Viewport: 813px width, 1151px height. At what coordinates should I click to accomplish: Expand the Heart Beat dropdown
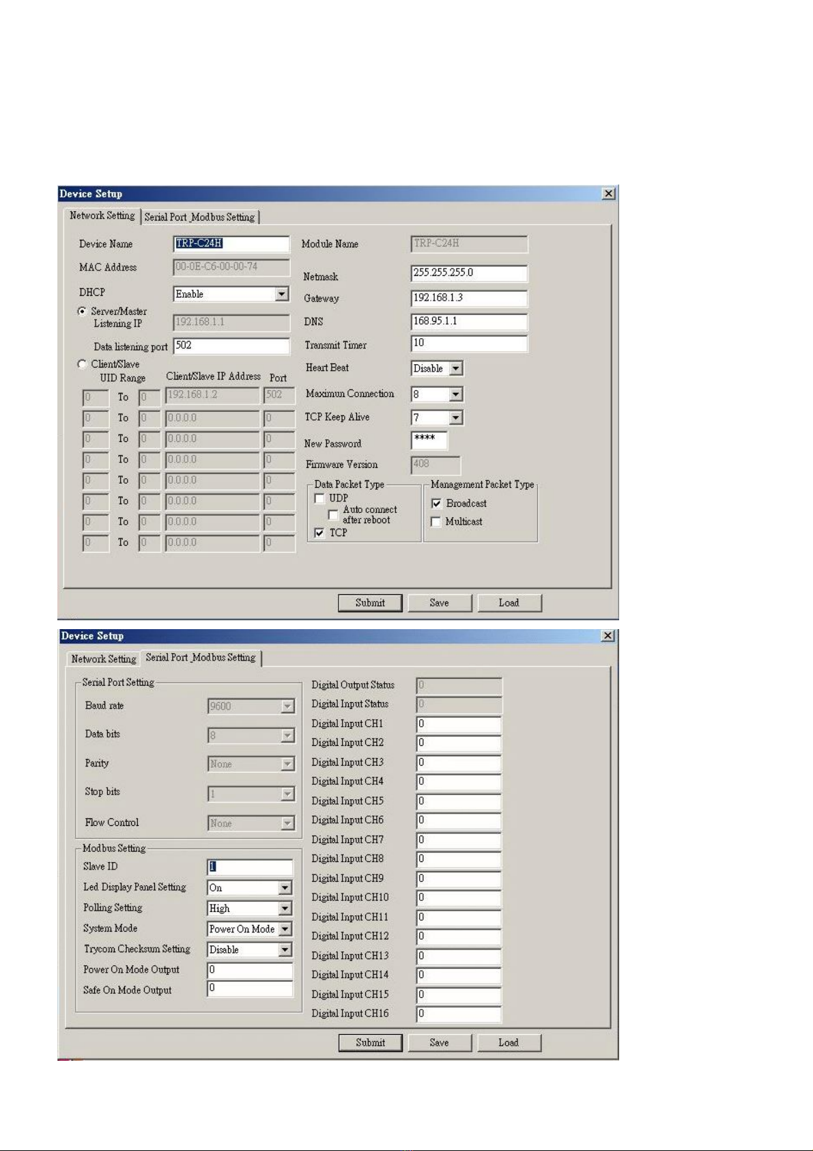(456, 369)
